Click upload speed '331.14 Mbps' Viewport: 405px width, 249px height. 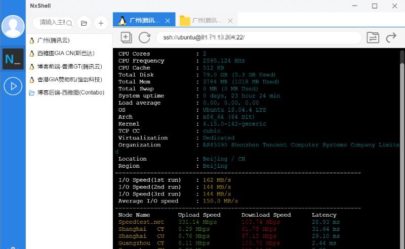(197, 222)
